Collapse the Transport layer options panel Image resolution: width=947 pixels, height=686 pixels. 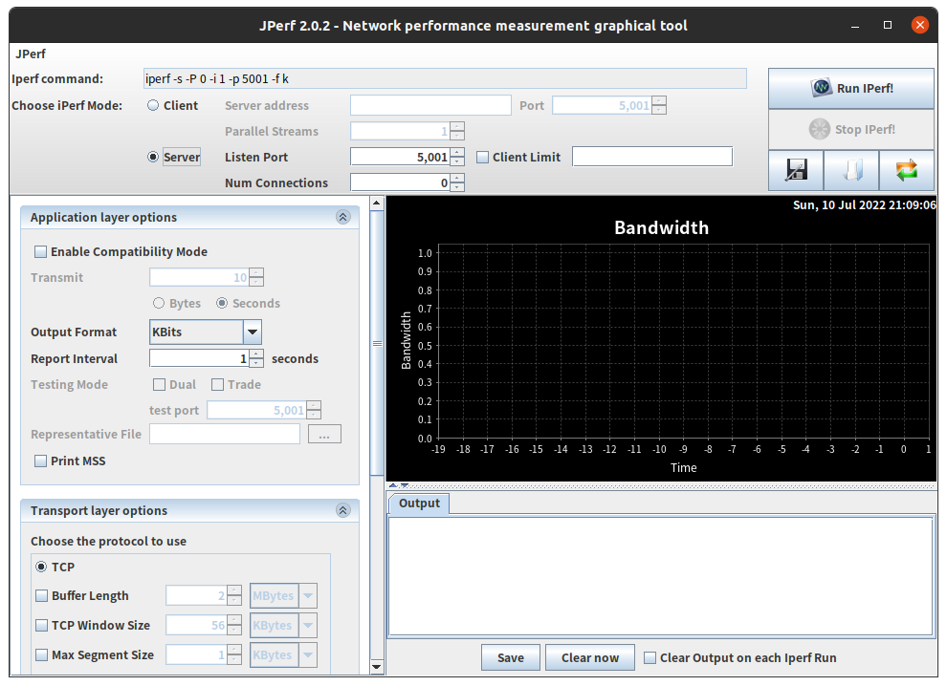343,510
